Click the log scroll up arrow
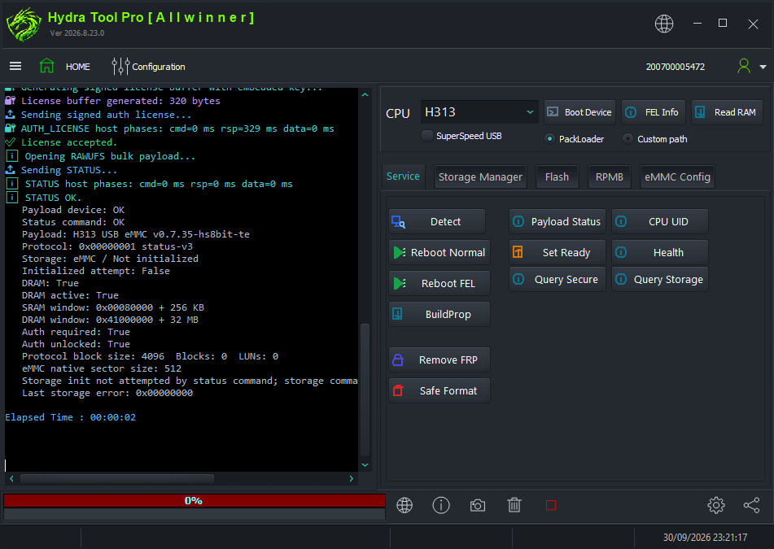 (365, 94)
